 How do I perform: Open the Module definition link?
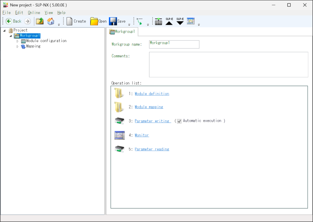(152, 94)
